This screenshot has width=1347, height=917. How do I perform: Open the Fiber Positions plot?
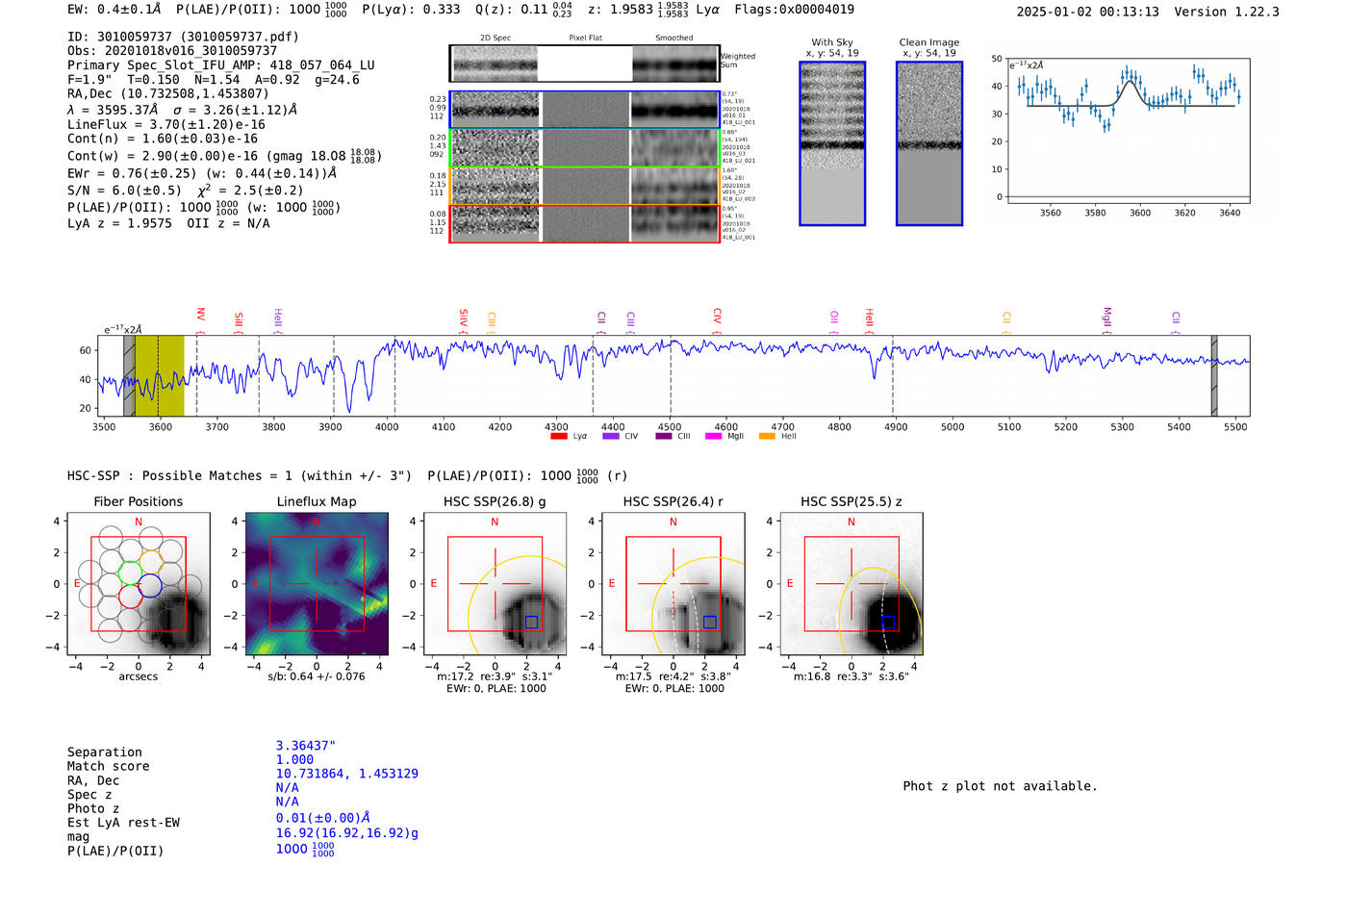coord(139,584)
